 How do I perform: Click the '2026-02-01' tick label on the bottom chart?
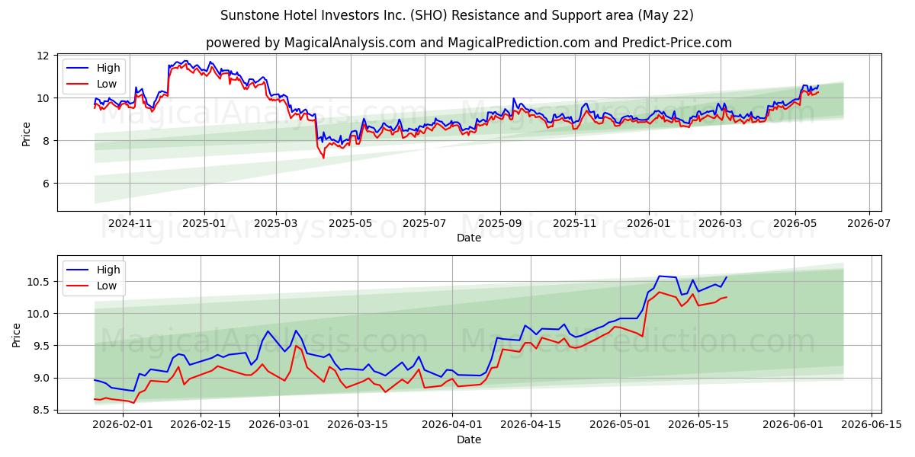pos(123,425)
